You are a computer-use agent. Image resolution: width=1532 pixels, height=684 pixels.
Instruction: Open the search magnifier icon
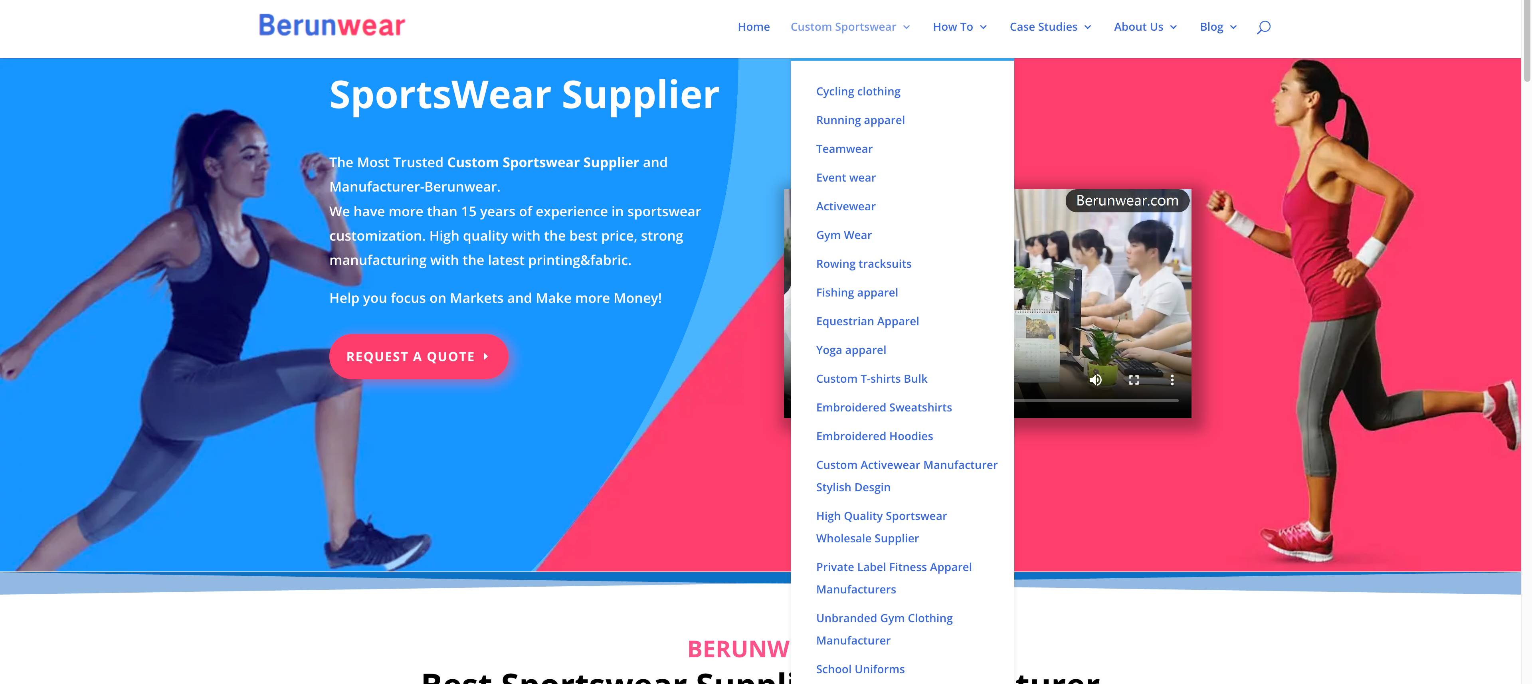coord(1263,28)
